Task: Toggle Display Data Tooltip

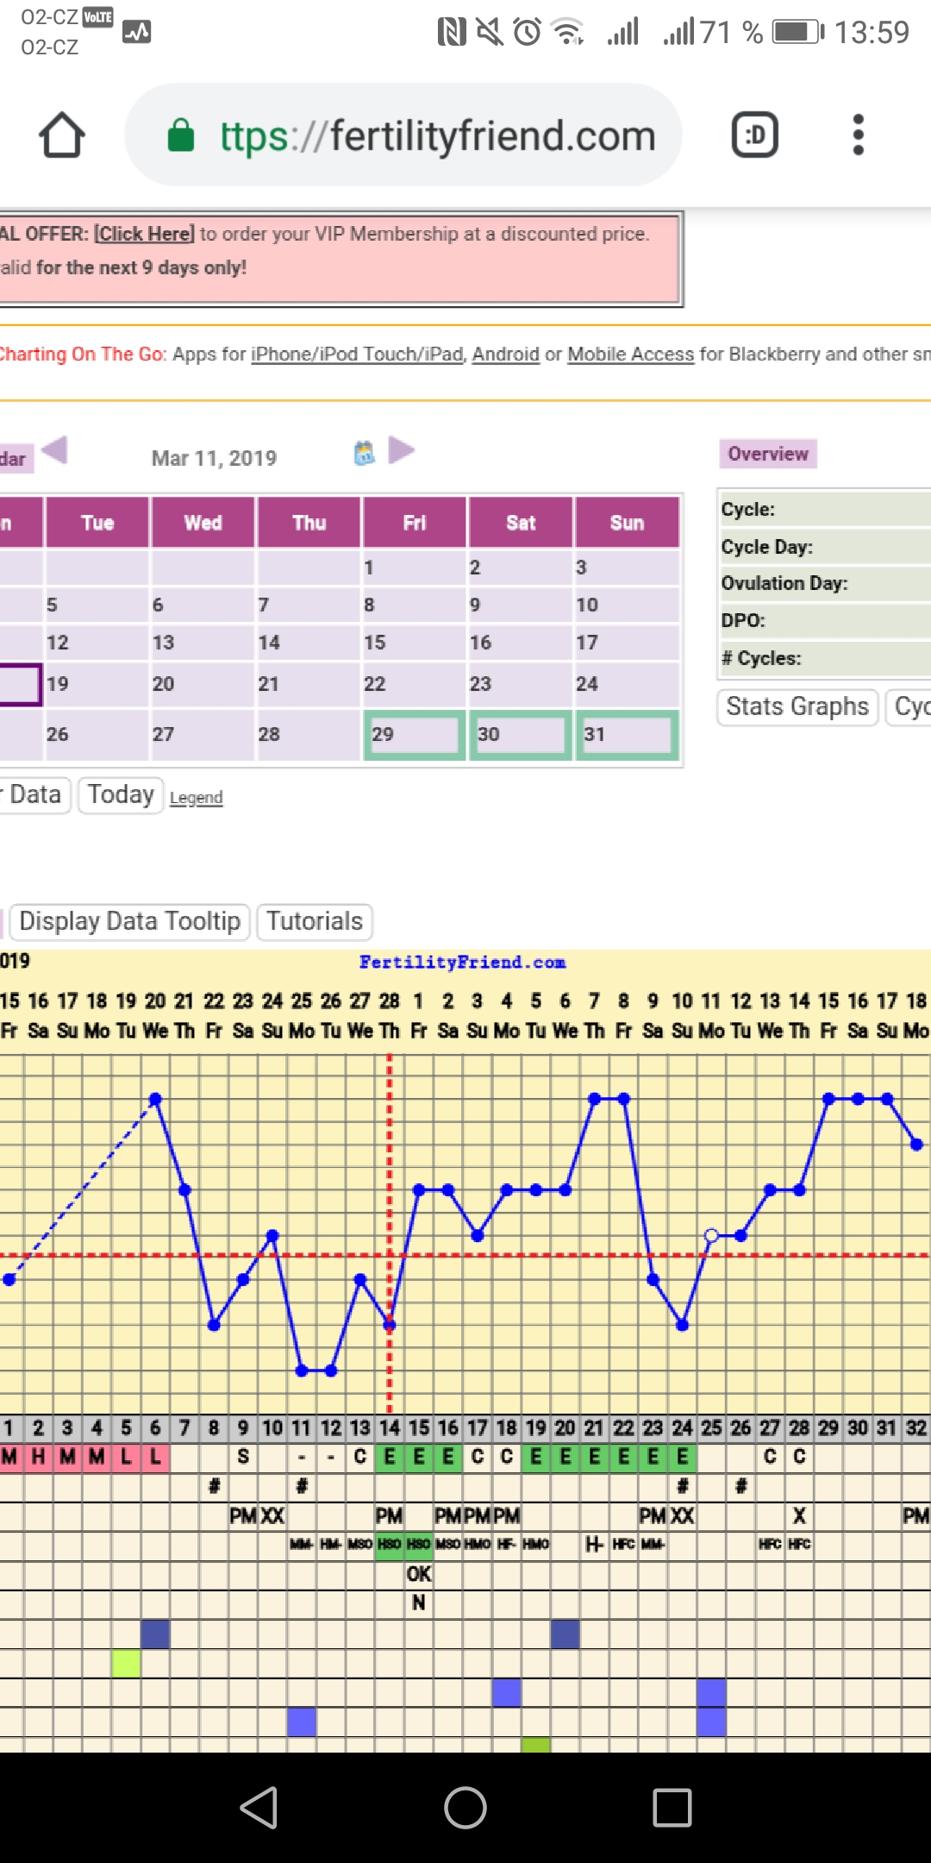Action: click(x=129, y=921)
